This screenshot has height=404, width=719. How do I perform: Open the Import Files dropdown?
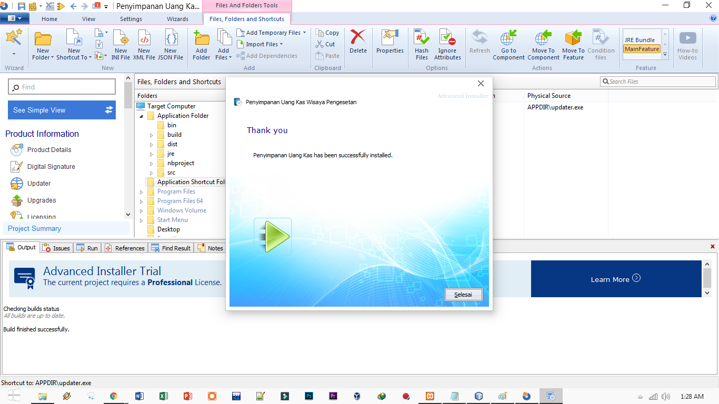coord(259,44)
